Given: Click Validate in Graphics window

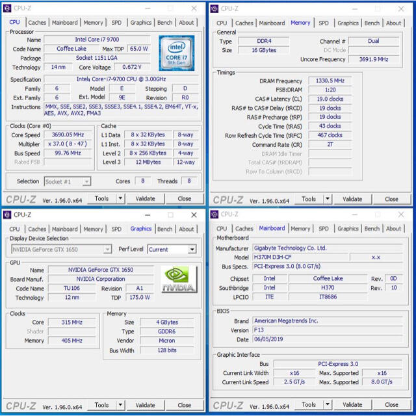Looking at the screenshot, I should pos(145,405).
